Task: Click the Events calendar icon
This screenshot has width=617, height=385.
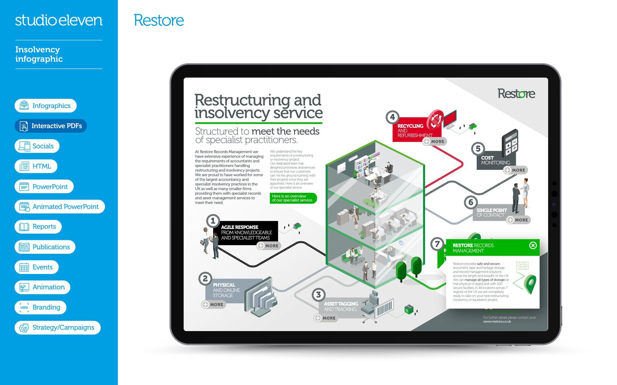Action: click(24, 267)
